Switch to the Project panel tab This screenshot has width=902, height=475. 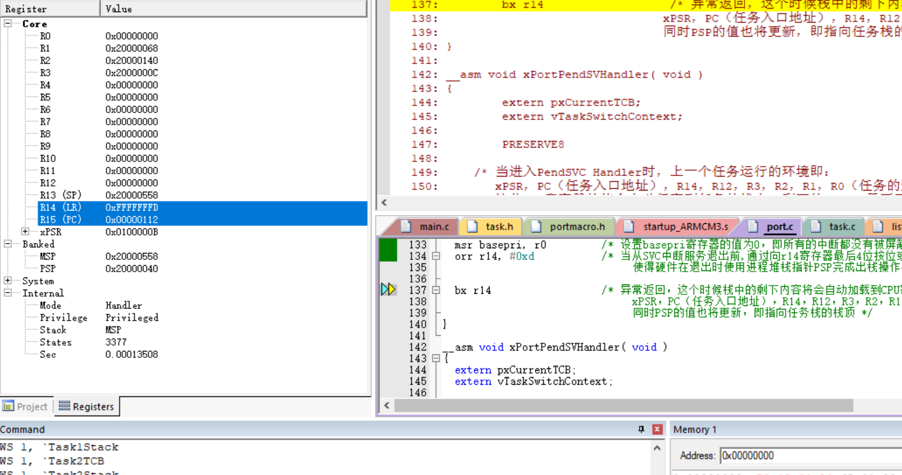pyautogui.click(x=26, y=407)
